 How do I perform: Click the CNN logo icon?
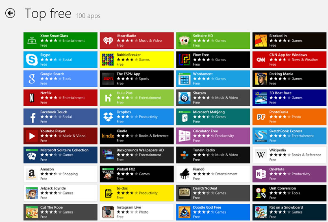(261, 60)
